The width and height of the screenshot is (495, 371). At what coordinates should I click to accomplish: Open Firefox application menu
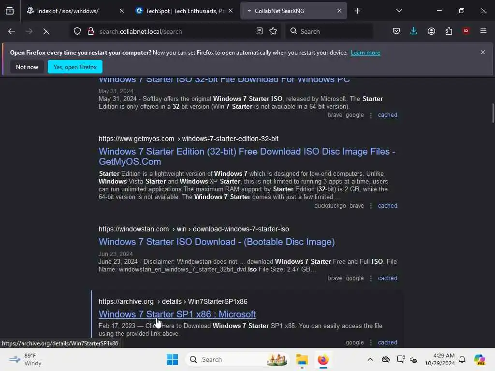[x=483, y=31]
